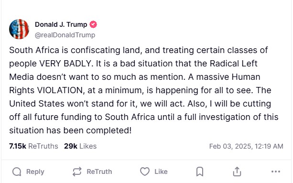Visit the @realDonaldTrump handle link
The image size is (293, 183).
65,35
